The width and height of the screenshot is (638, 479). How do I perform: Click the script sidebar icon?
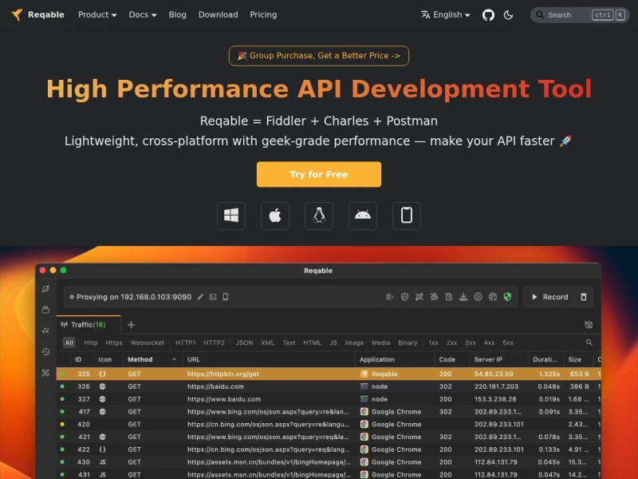(x=45, y=331)
